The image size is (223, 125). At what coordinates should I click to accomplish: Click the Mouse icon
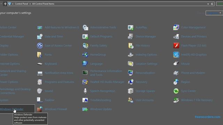pos(176,64)
